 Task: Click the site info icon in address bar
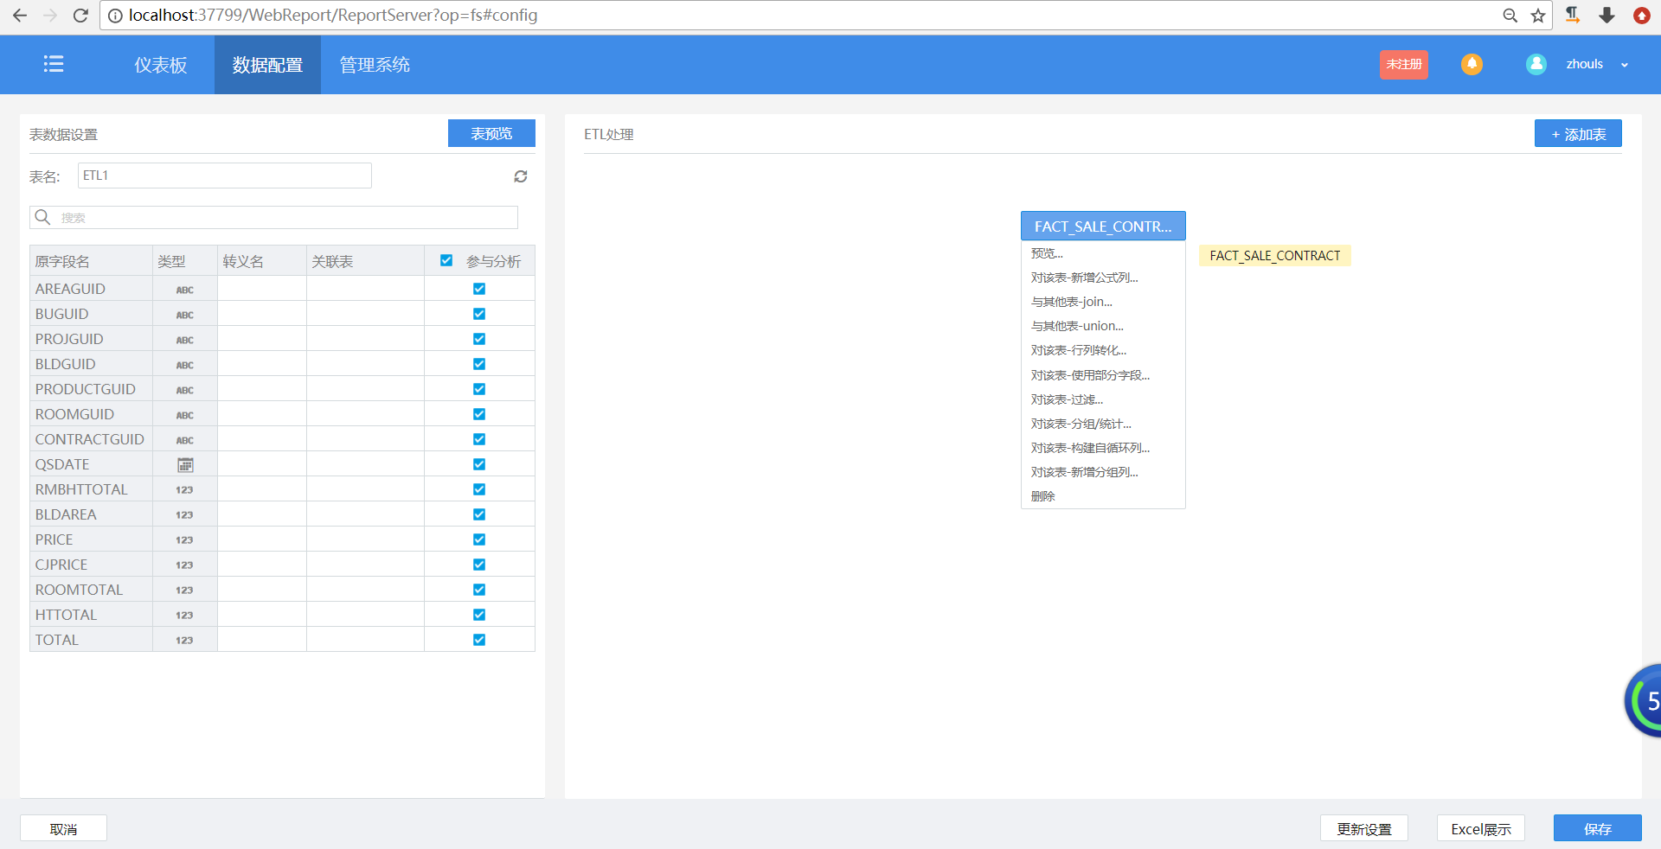(115, 16)
